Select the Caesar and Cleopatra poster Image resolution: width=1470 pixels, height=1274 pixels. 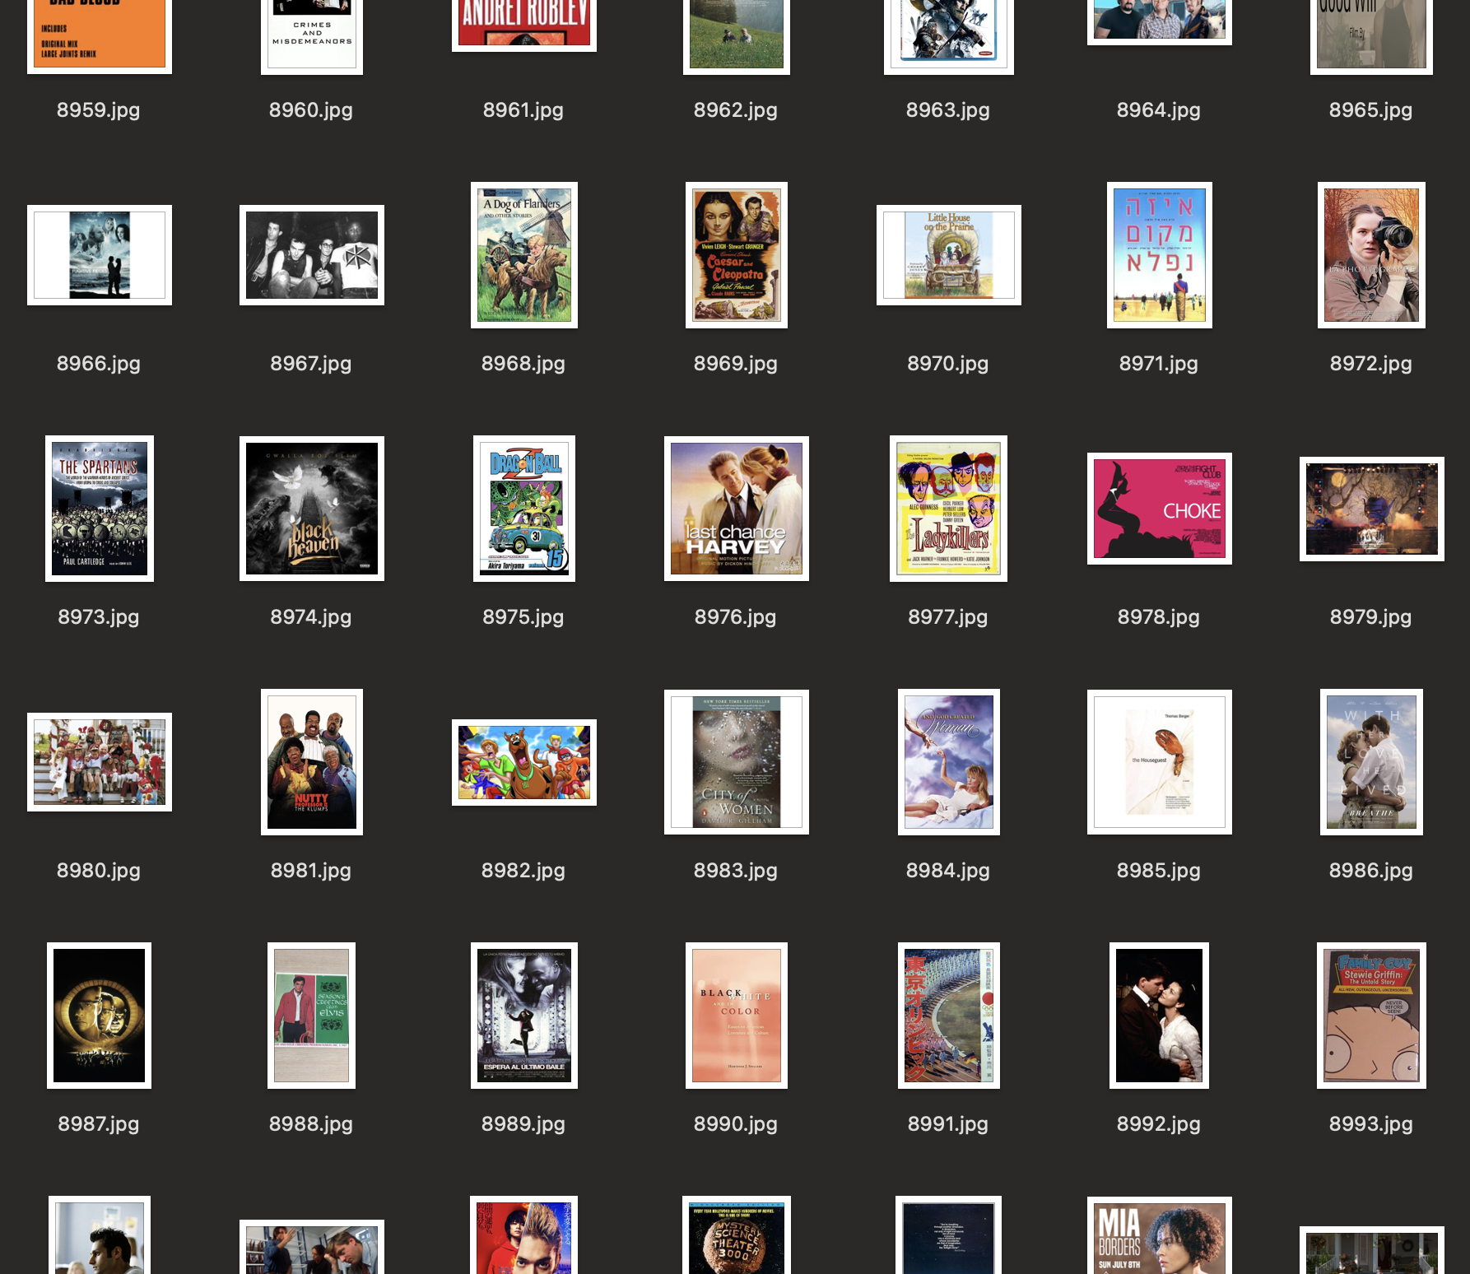[x=737, y=255]
